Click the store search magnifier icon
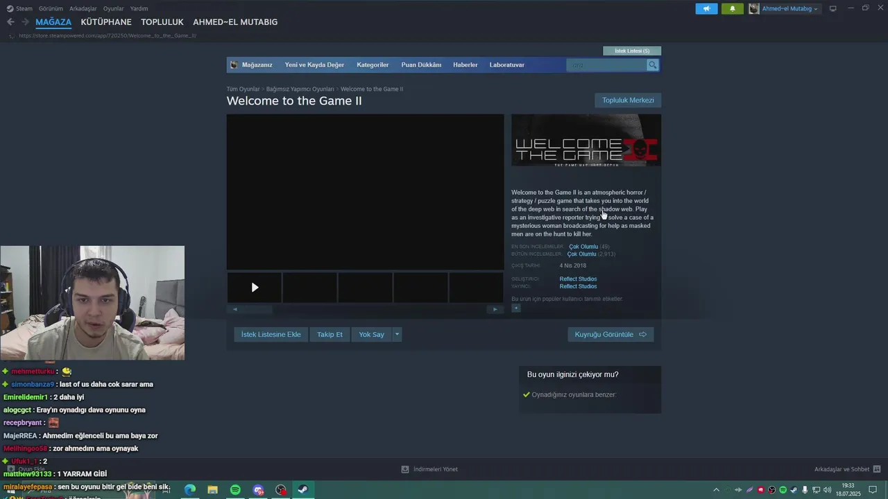888x499 pixels. 653,65
